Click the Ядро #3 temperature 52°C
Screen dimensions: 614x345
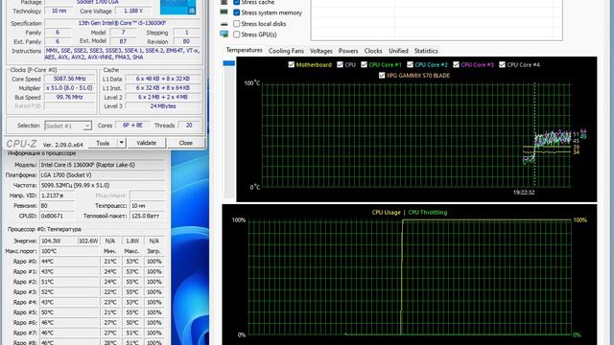69,291
